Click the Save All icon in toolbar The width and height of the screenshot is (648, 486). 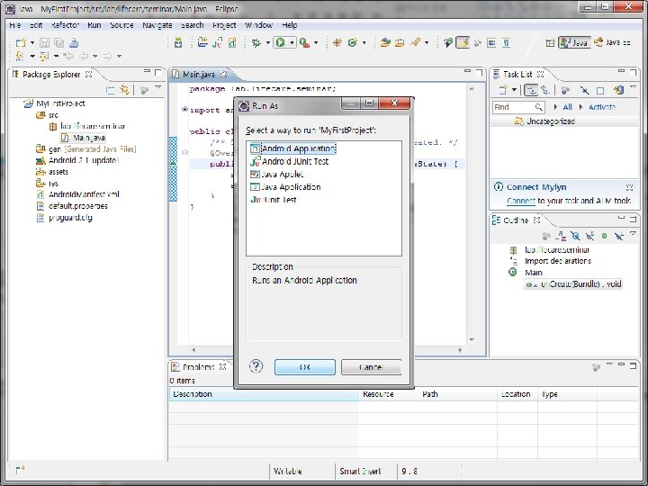(59, 42)
